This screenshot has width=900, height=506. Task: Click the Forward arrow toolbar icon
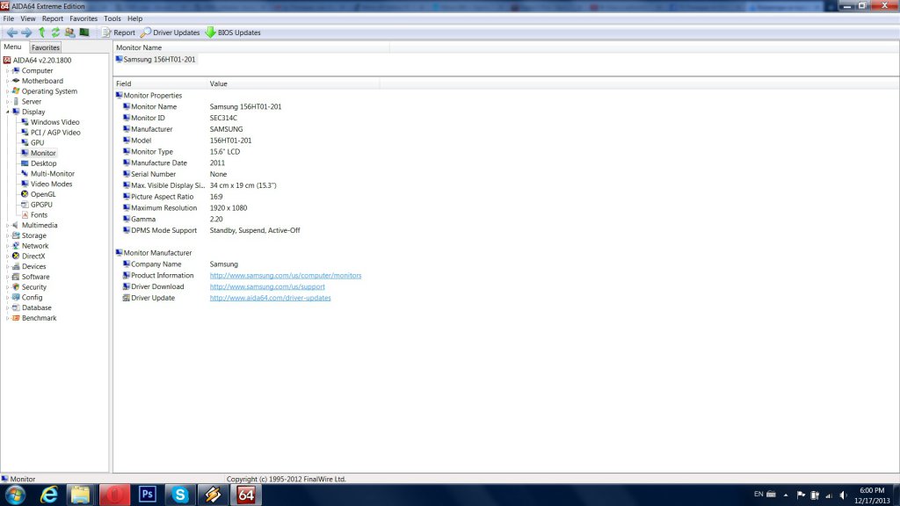(26, 33)
